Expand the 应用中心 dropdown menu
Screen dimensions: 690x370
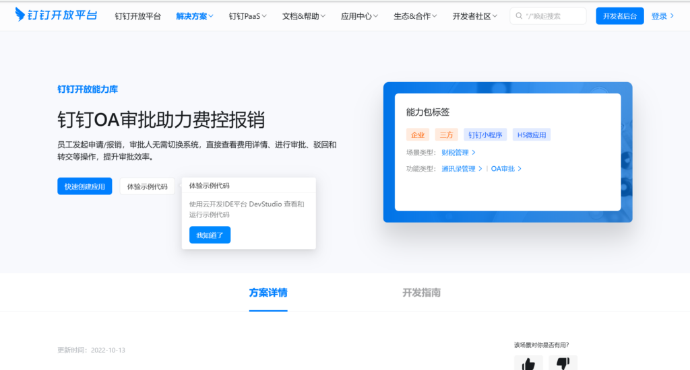(x=359, y=16)
